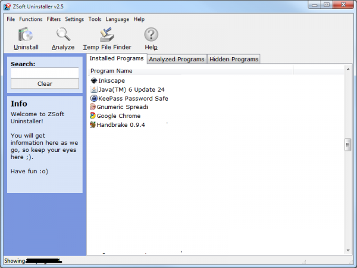Open the Functions menu

coord(31,19)
